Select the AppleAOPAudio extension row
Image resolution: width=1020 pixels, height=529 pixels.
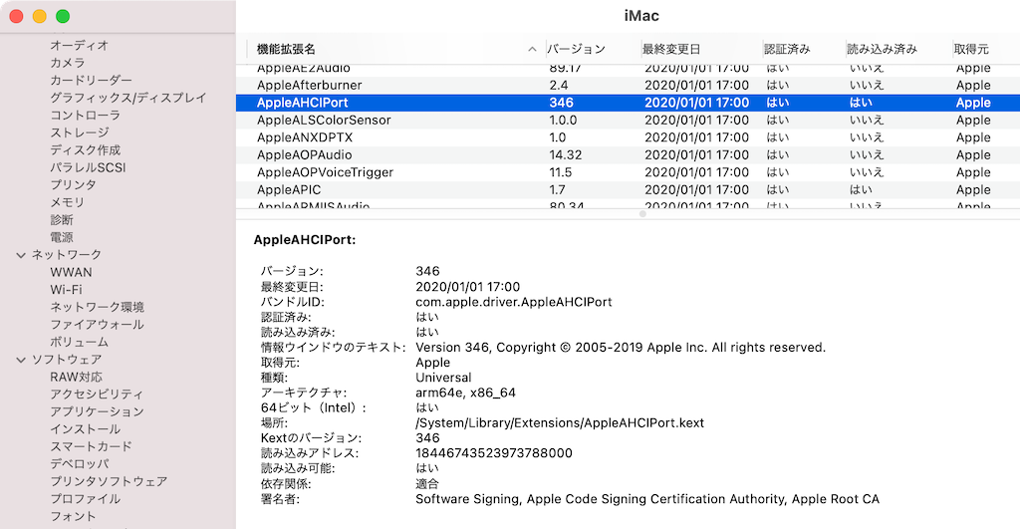[628, 155]
